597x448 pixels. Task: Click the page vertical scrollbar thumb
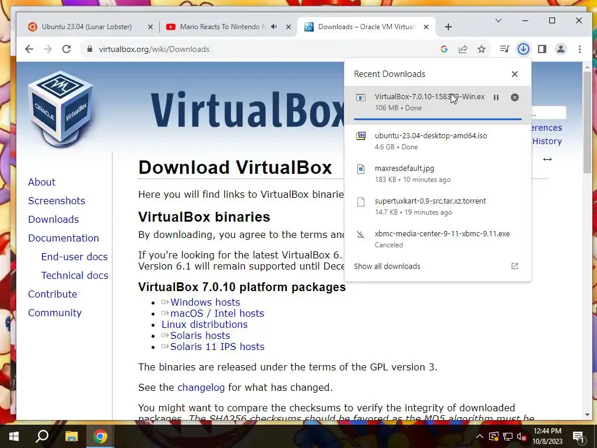(587, 121)
